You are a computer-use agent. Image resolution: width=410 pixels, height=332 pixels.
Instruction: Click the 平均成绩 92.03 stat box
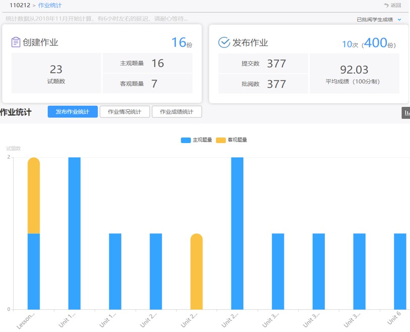tap(354, 74)
